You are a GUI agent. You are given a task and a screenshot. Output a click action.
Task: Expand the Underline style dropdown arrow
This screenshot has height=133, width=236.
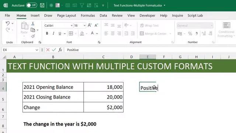[65, 34]
